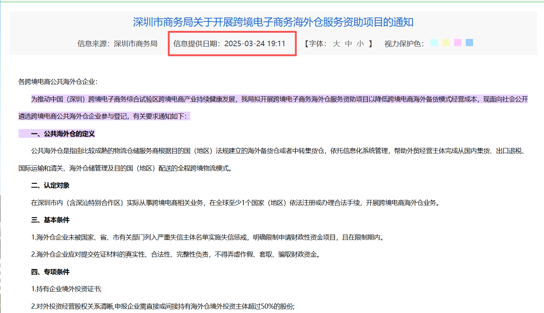The image size is (544, 313).
Task: Click the 字体 label in the header
Action: coord(317,44)
